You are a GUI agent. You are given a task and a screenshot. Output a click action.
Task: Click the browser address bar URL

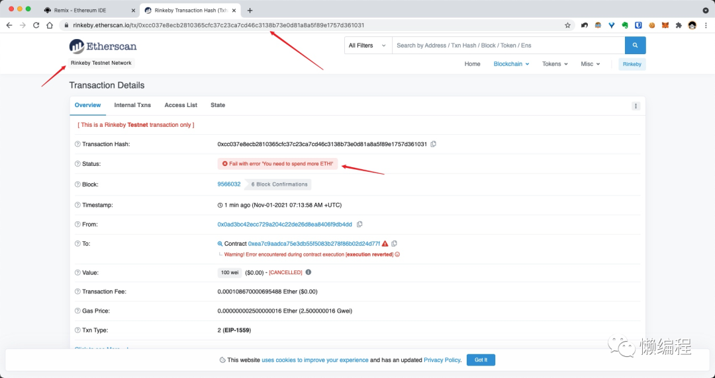[x=219, y=26]
